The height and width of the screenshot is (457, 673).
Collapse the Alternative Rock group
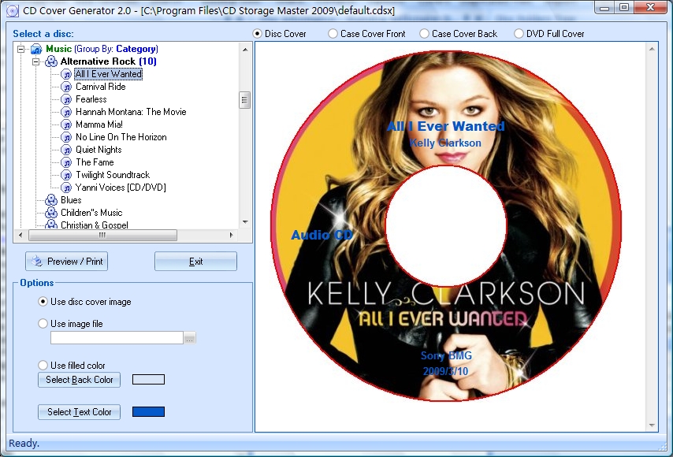(36, 61)
